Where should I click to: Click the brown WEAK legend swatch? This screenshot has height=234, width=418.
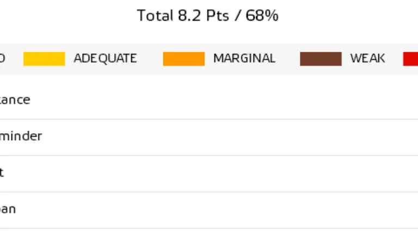321,59
